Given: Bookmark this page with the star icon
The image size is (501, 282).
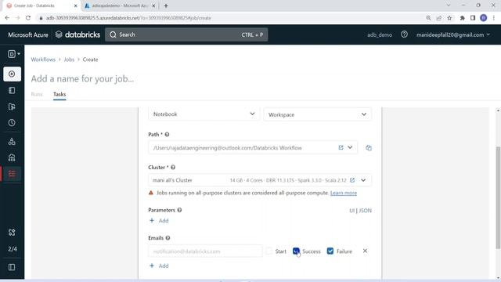Looking at the screenshot, I should click(x=449, y=18).
